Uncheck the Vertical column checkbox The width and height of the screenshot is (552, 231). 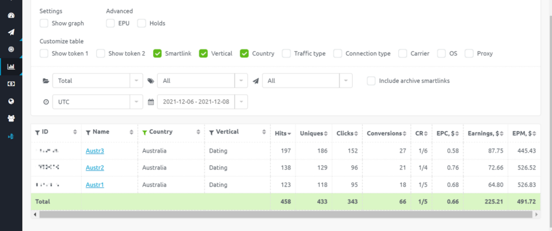pyautogui.click(x=203, y=54)
